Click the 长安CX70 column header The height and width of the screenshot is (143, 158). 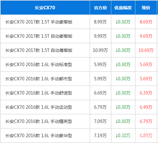tap(45, 8)
